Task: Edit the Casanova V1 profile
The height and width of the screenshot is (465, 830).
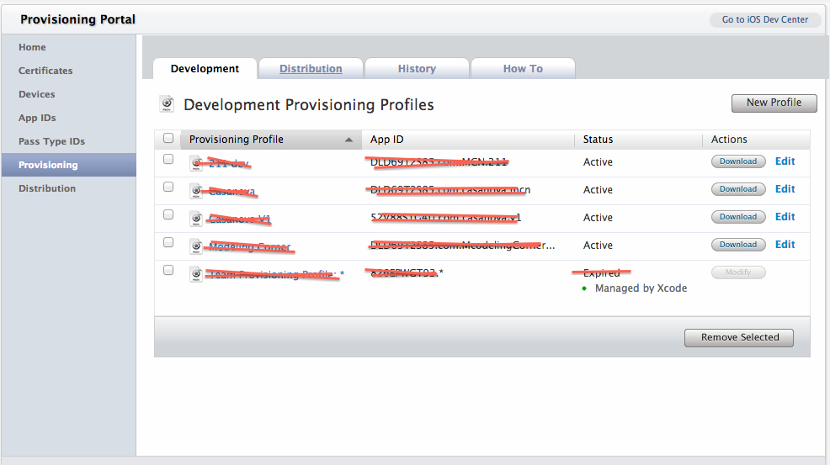Action: pyautogui.click(x=785, y=217)
